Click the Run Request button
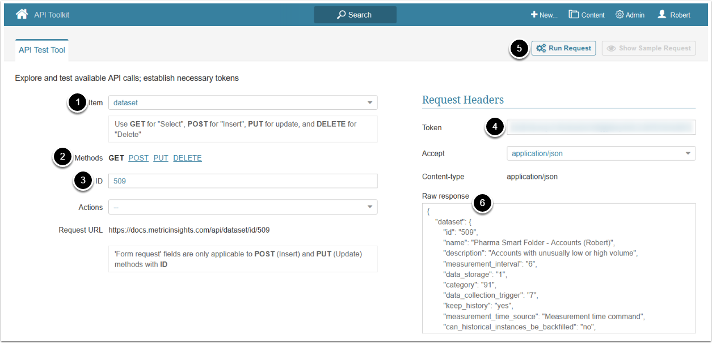 564,48
